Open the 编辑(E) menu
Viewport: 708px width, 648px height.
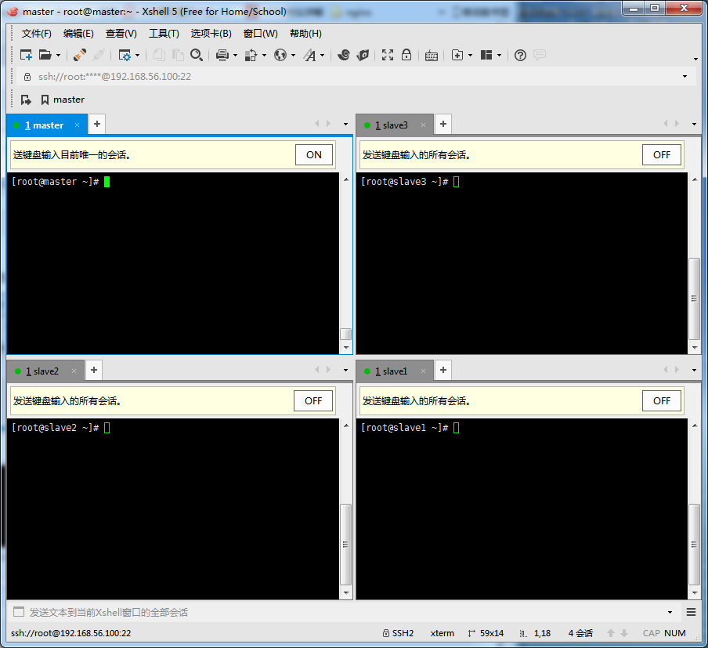coord(78,34)
